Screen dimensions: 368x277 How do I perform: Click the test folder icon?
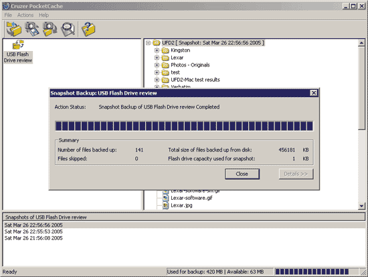165,72
